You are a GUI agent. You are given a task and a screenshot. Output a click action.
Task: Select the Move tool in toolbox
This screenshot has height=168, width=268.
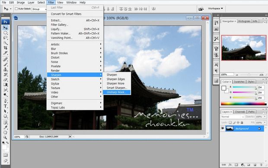pyautogui.click(x=6, y=28)
